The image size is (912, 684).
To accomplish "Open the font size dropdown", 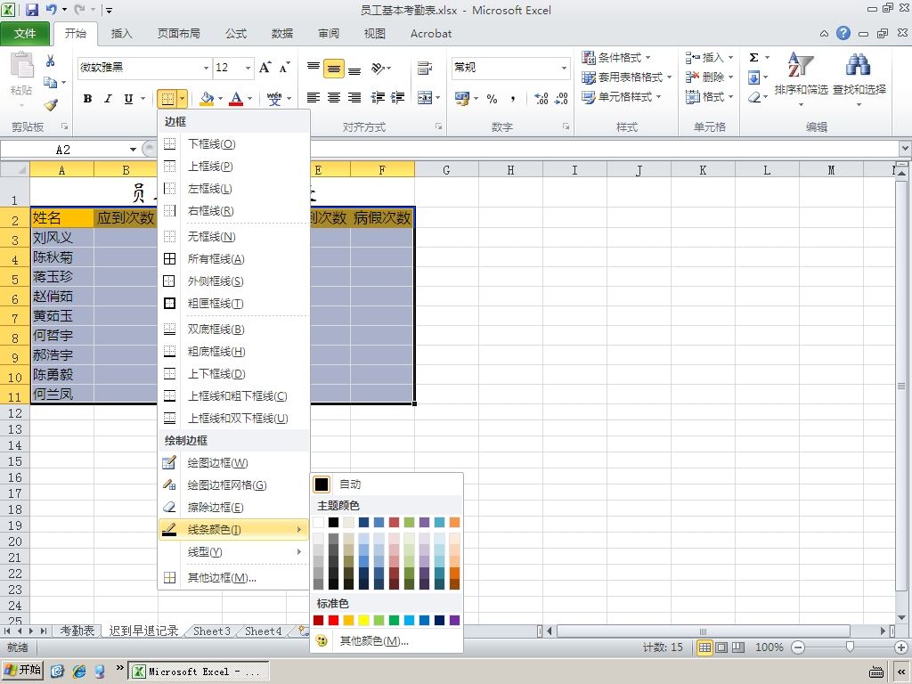I will [248, 68].
